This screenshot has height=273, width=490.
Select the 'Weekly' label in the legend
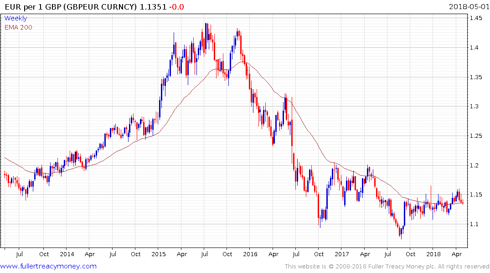point(15,18)
